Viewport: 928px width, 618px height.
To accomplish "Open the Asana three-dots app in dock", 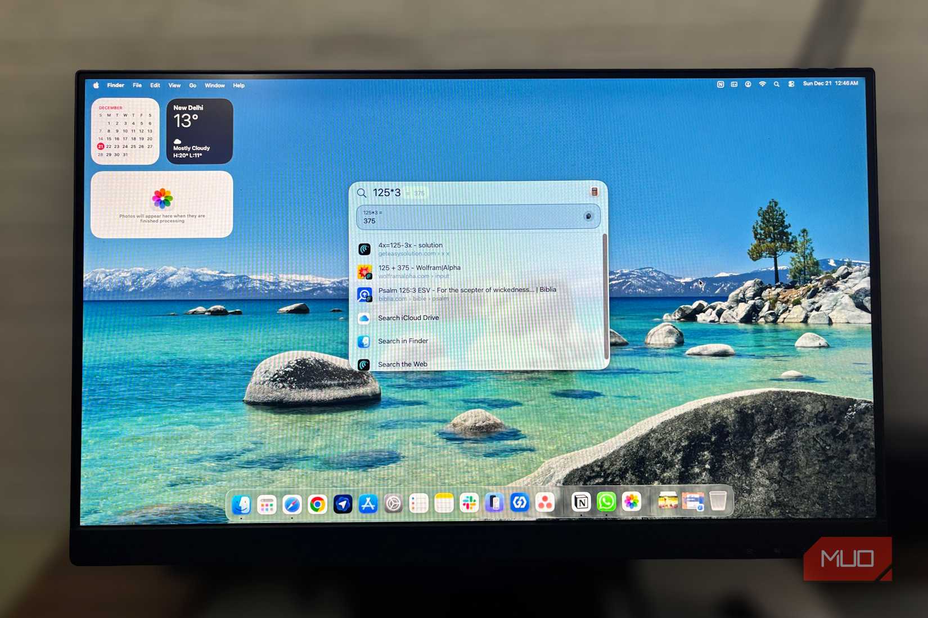I will [x=545, y=502].
